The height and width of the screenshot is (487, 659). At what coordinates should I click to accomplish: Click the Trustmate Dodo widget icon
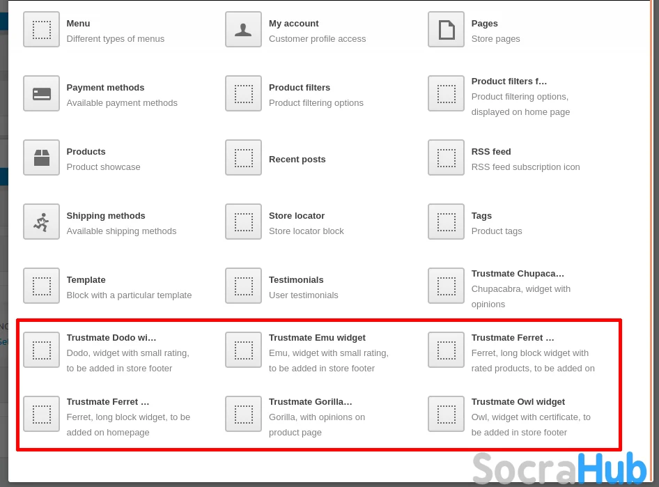point(41,350)
